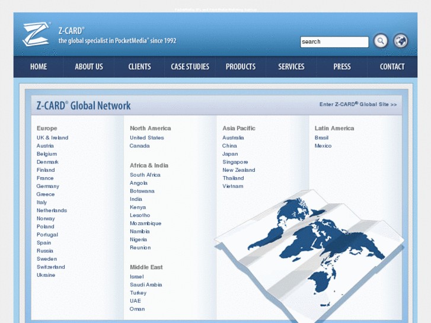Click the Botswana link

click(x=142, y=191)
